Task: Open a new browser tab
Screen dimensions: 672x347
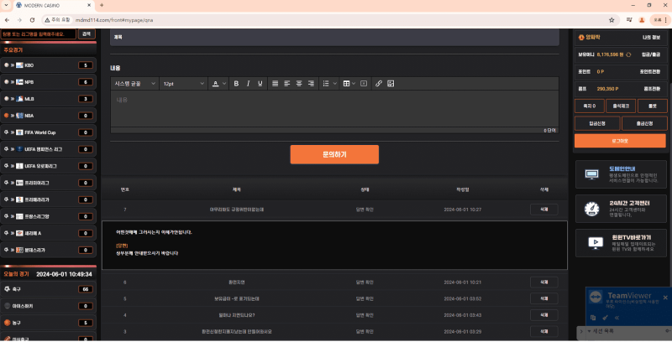Action: pyautogui.click(x=102, y=5)
